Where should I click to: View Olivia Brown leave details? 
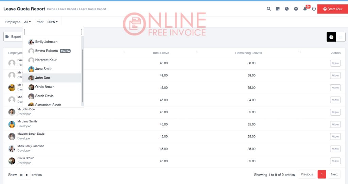coord(335,161)
